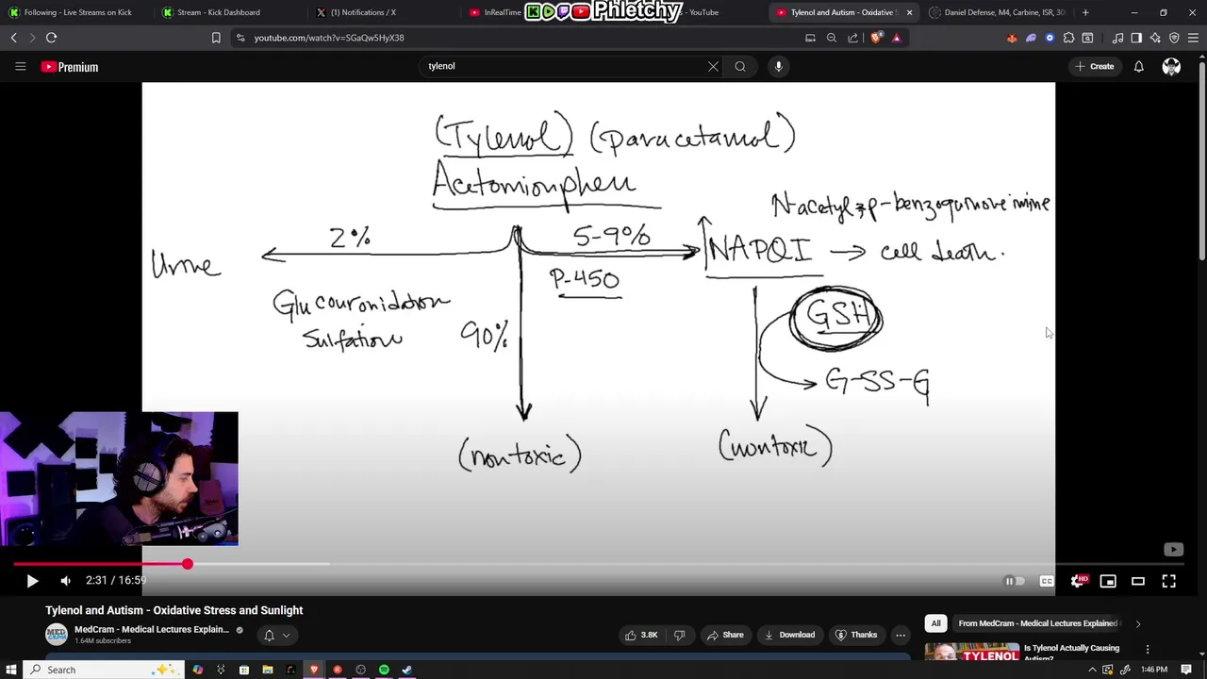This screenshot has height=679, width=1207.
Task: Open Spotify from the taskbar
Action: pyautogui.click(x=384, y=670)
